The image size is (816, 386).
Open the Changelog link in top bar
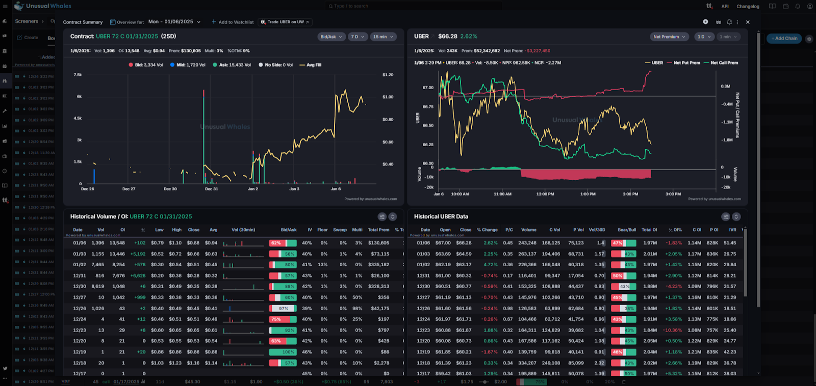coord(748,7)
